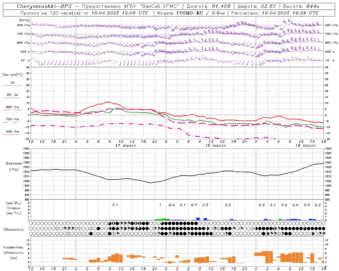Click the "Td 2м" dew point legend entry
This screenshot has height=271, width=339.
[x=12, y=95]
